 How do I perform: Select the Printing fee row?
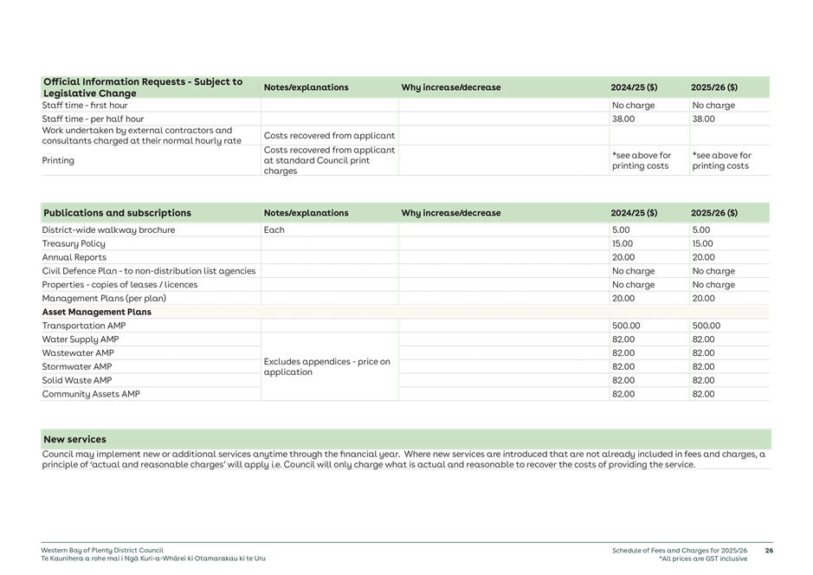[58, 160]
